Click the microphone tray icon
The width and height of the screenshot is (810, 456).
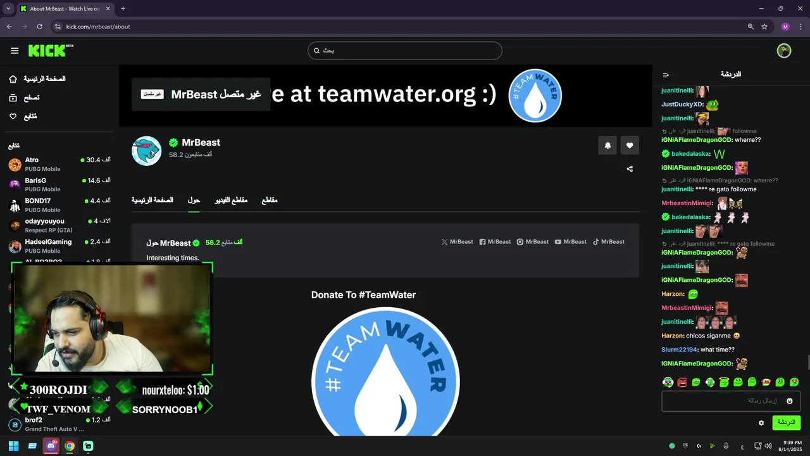click(x=726, y=446)
